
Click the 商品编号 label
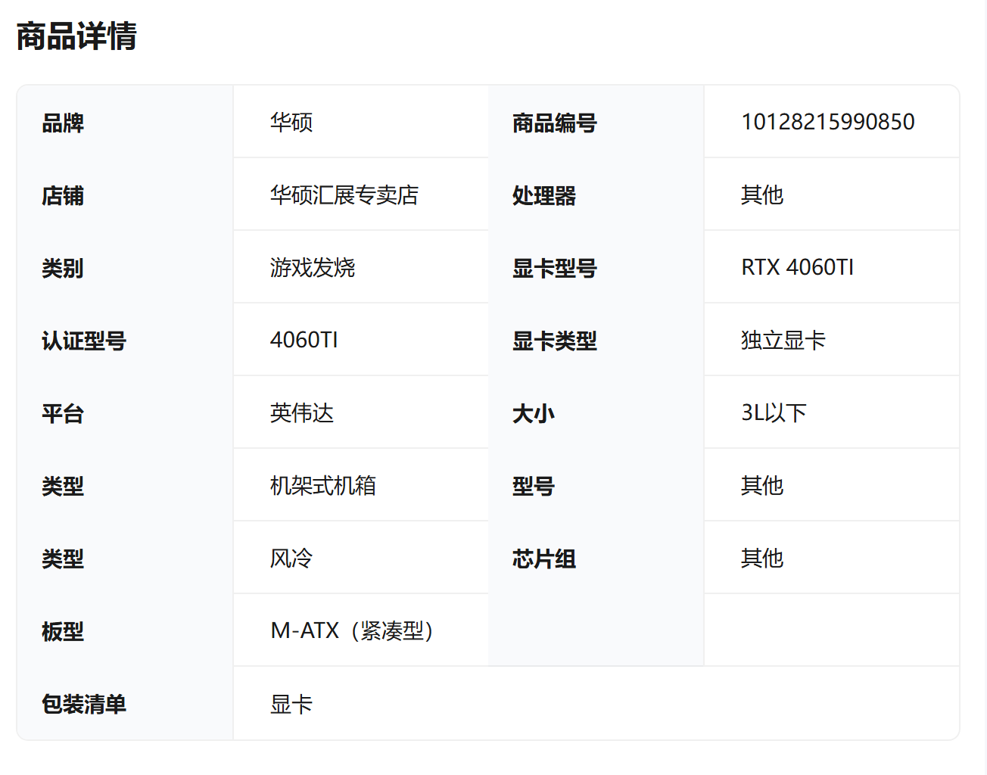click(x=554, y=123)
